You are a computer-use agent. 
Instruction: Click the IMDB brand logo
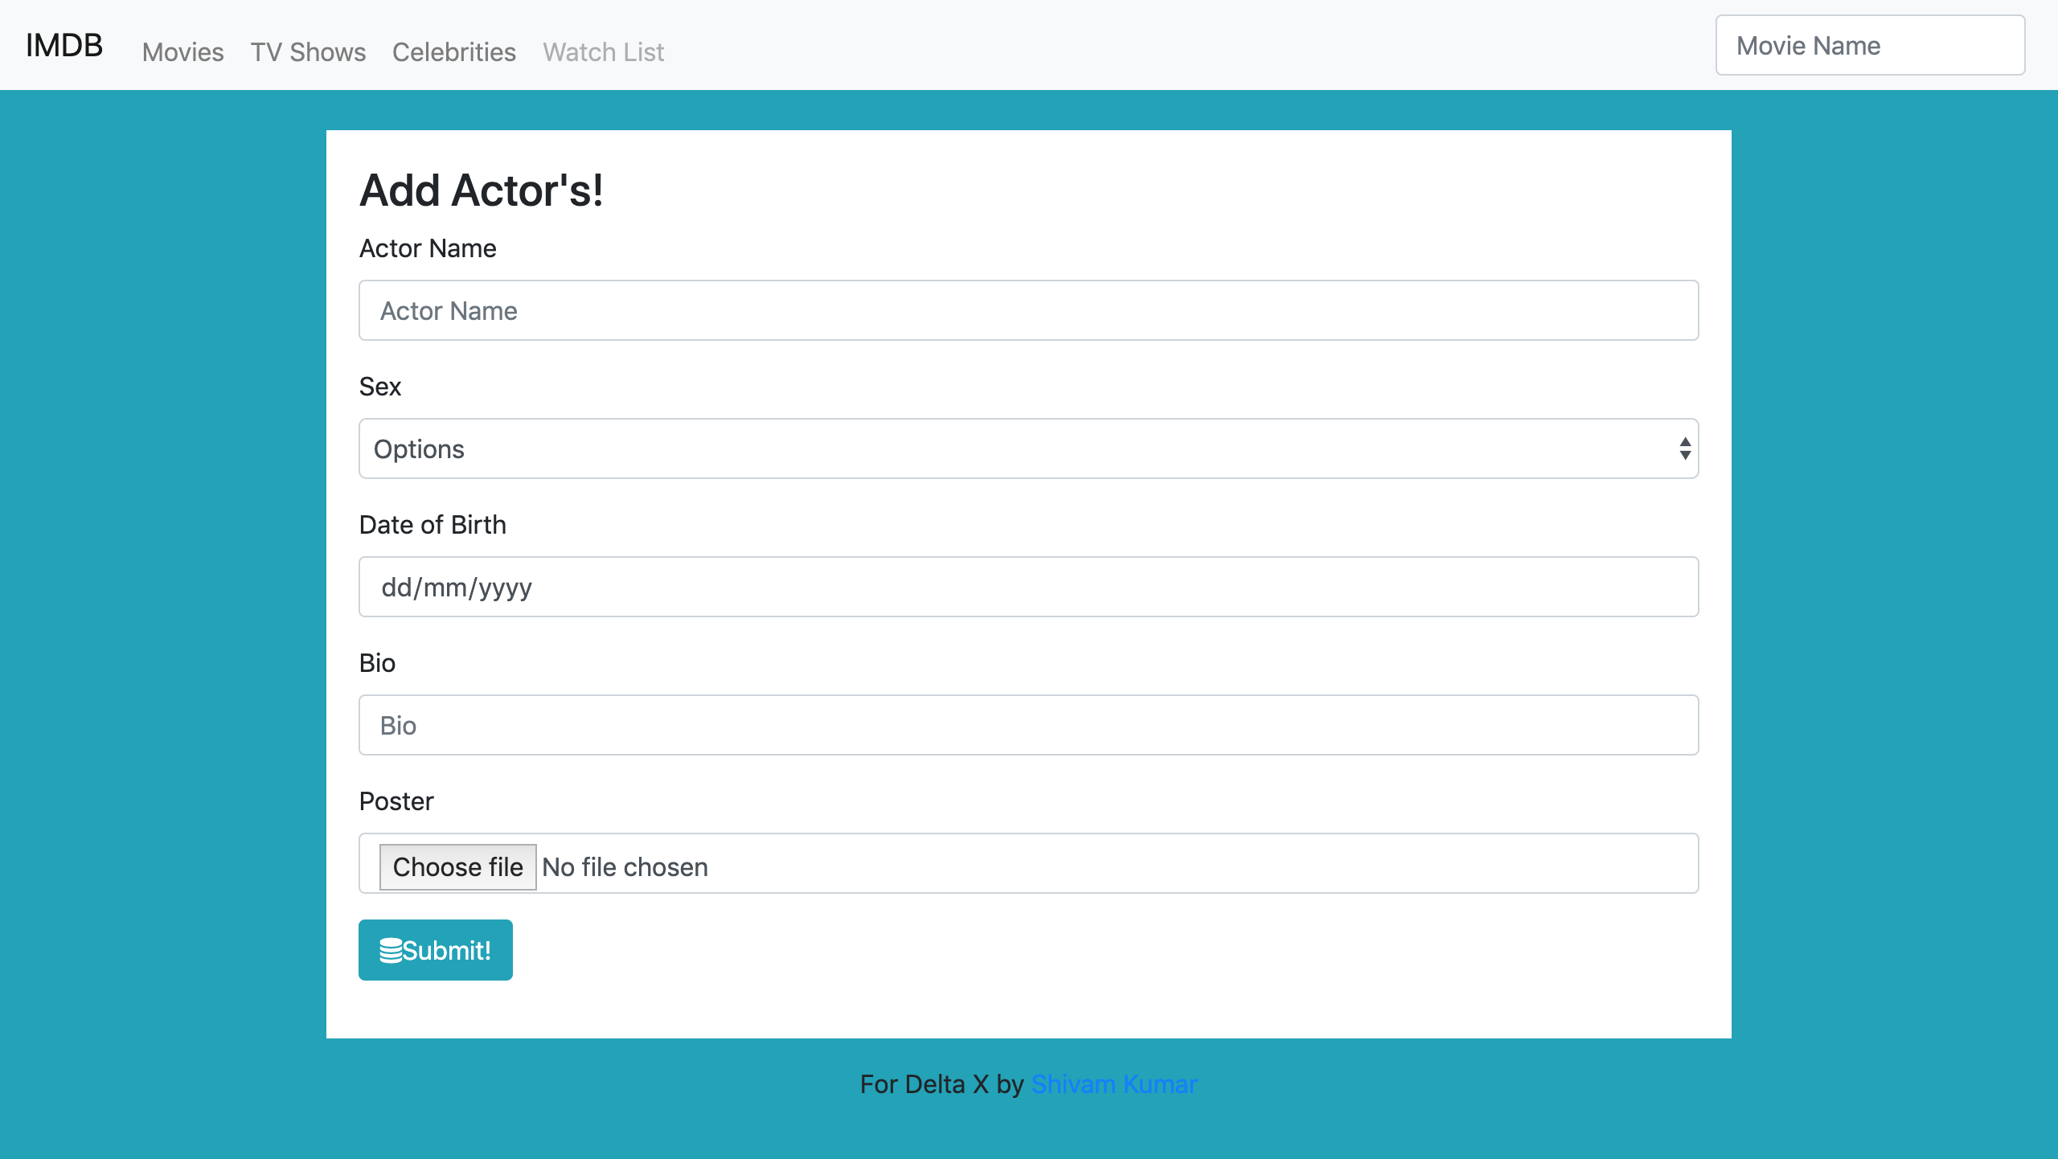point(64,45)
